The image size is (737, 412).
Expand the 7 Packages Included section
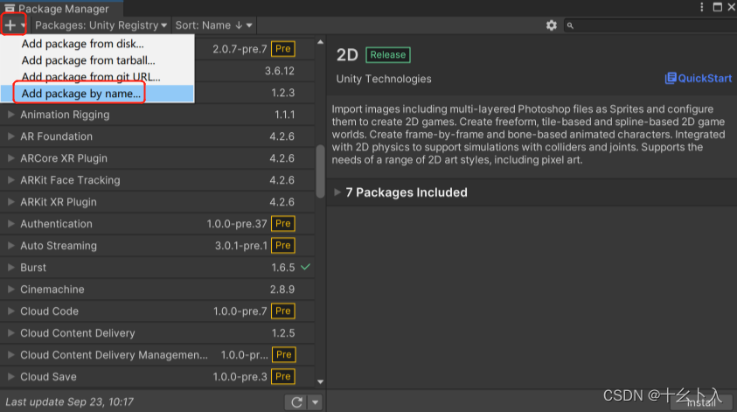tap(337, 192)
